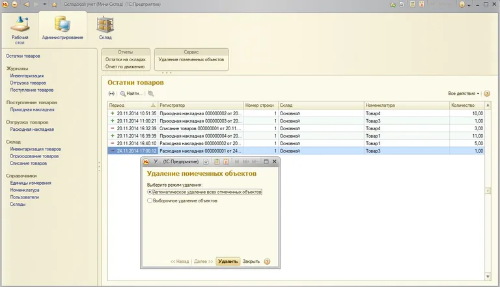This screenshot has height=287, width=500.
Task: Click the calendar icon in dialog title bar
Action: pos(227,161)
